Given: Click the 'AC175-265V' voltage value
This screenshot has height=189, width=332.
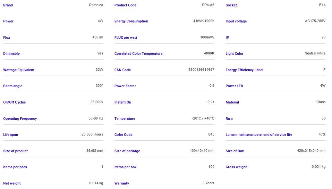Looking at the screenshot, I should 315,21.
